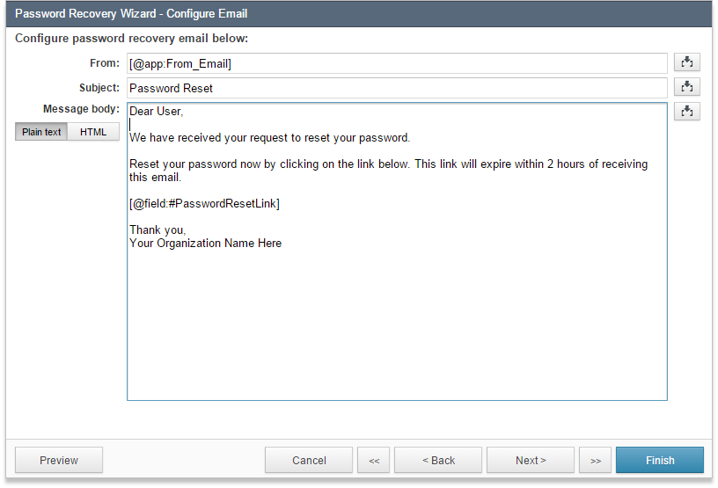The image size is (718, 488).
Task: Click 'Your Organization Name Here' text
Action: [x=205, y=243]
